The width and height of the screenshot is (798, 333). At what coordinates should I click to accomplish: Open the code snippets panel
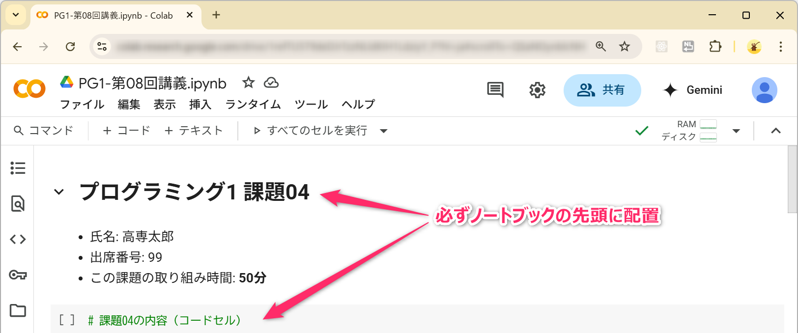click(x=18, y=239)
